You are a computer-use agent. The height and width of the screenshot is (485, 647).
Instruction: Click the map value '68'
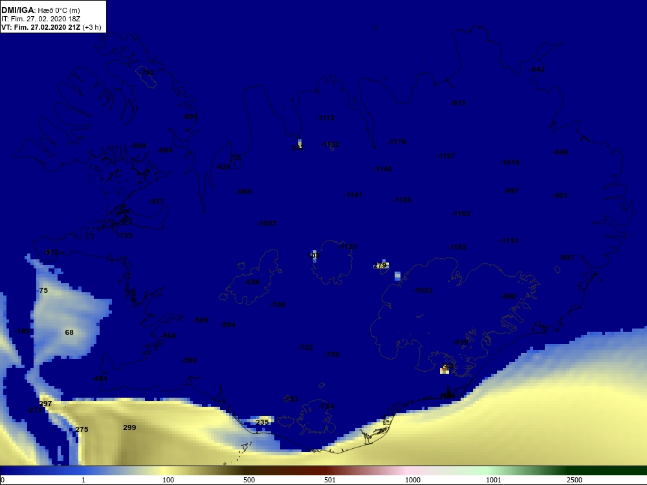pos(69,332)
